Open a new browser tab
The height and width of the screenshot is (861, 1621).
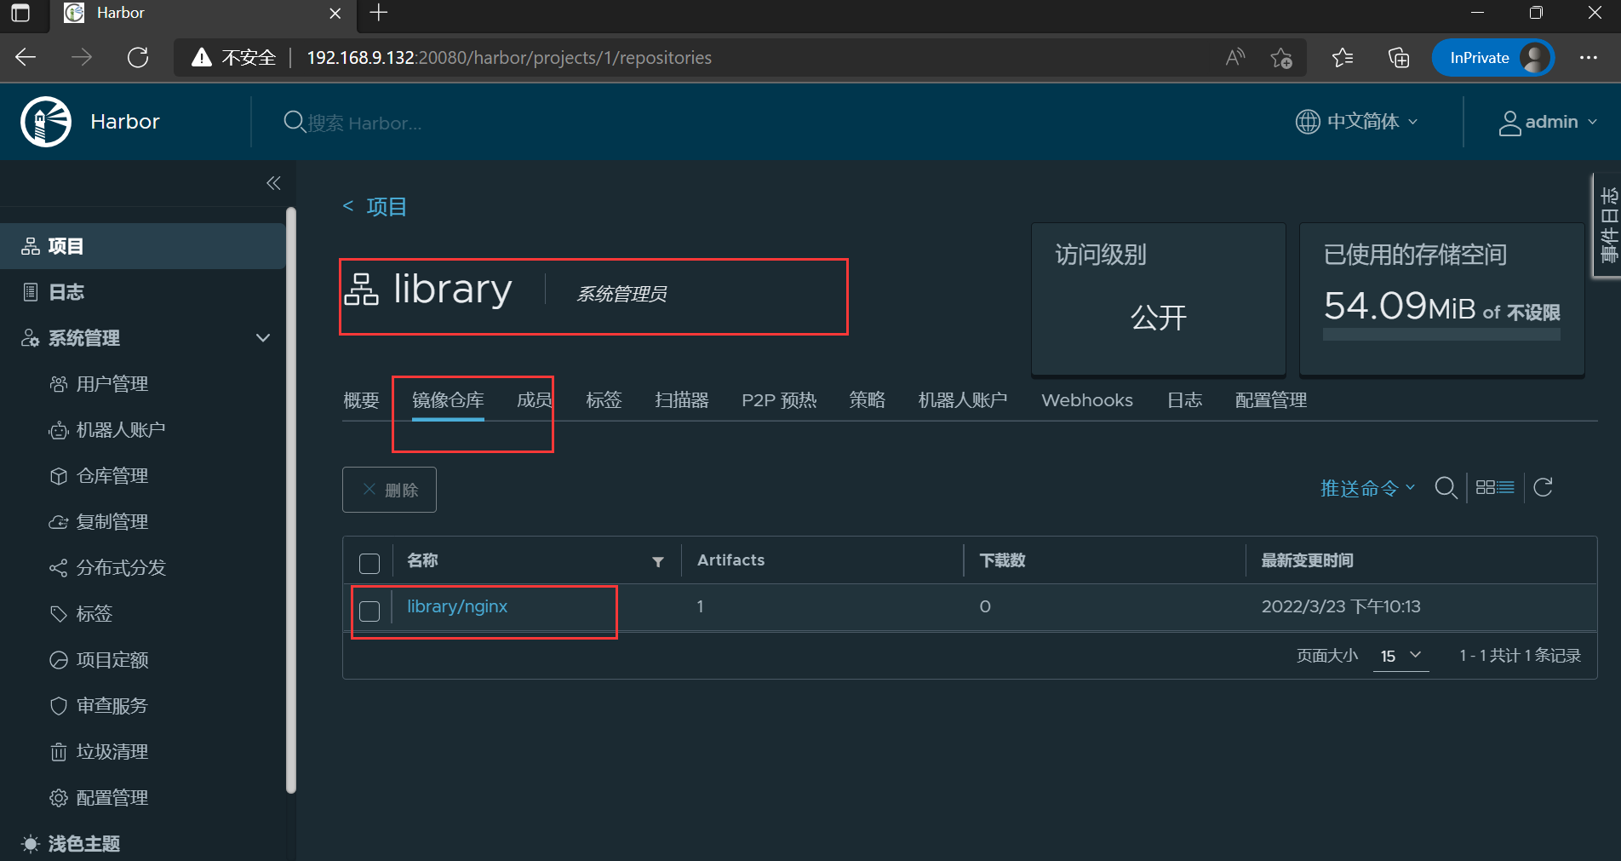379,13
